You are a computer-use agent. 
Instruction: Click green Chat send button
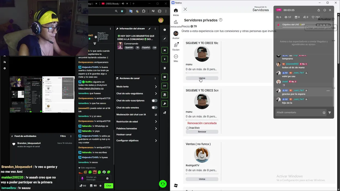(109, 186)
